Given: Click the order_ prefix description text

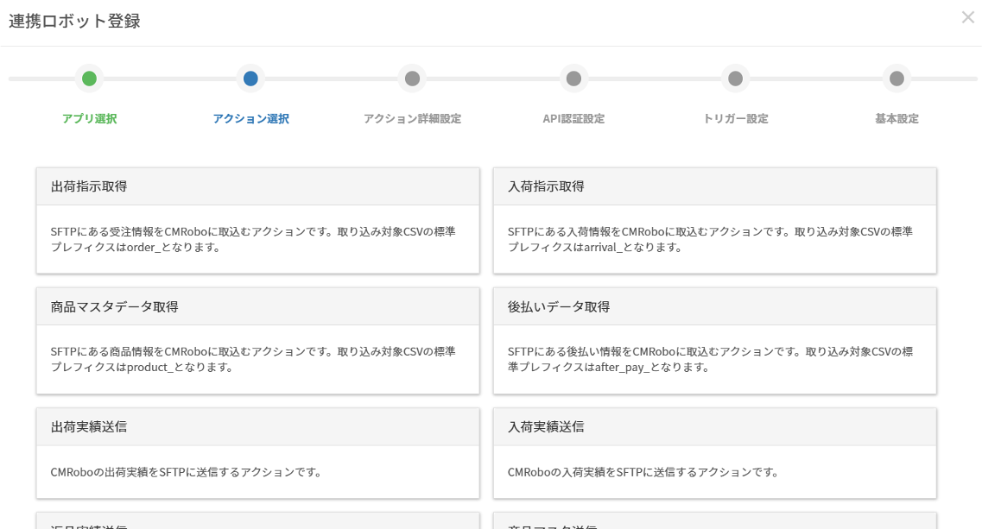Looking at the screenshot, I should [x=253, y=239].
